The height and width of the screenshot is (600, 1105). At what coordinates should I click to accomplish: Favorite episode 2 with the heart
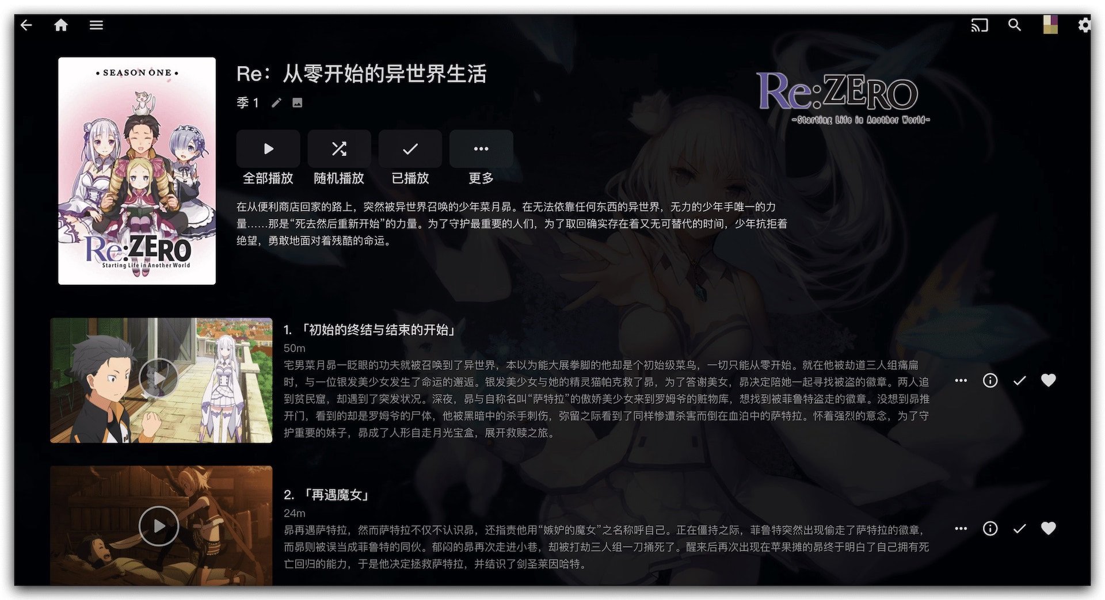click(1049, 528)
